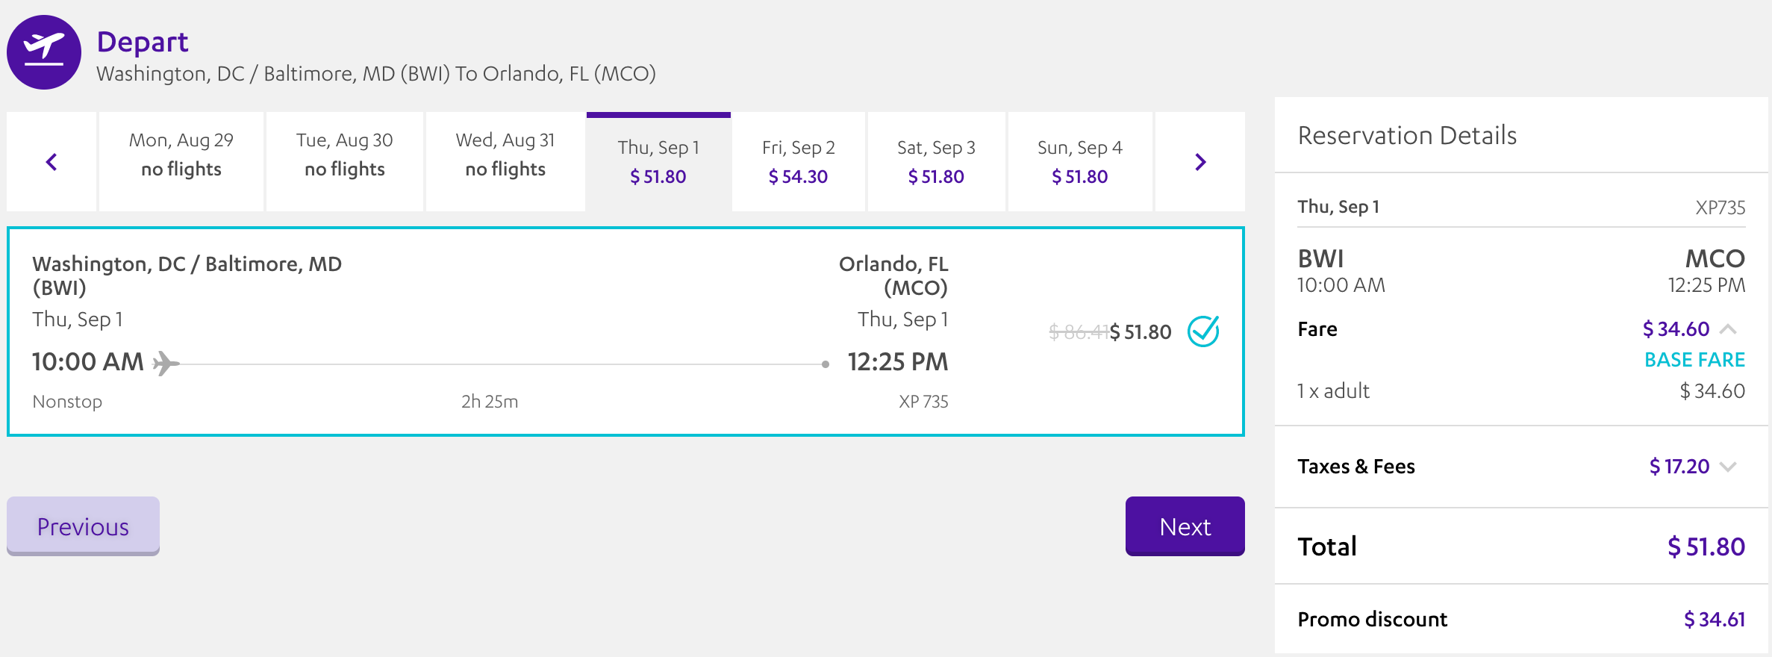The height and width of the screenshot is (657, 1772).
Task: Select Wed, Aug 31 no flights tab
Action: (505, 162)
